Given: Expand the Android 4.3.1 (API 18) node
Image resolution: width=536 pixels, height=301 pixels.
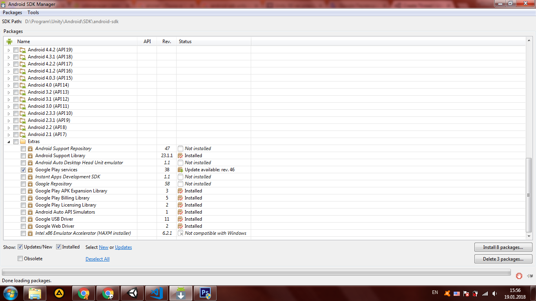Looking at the screenshot, I should pyautogui.click(x=9, y=57).
